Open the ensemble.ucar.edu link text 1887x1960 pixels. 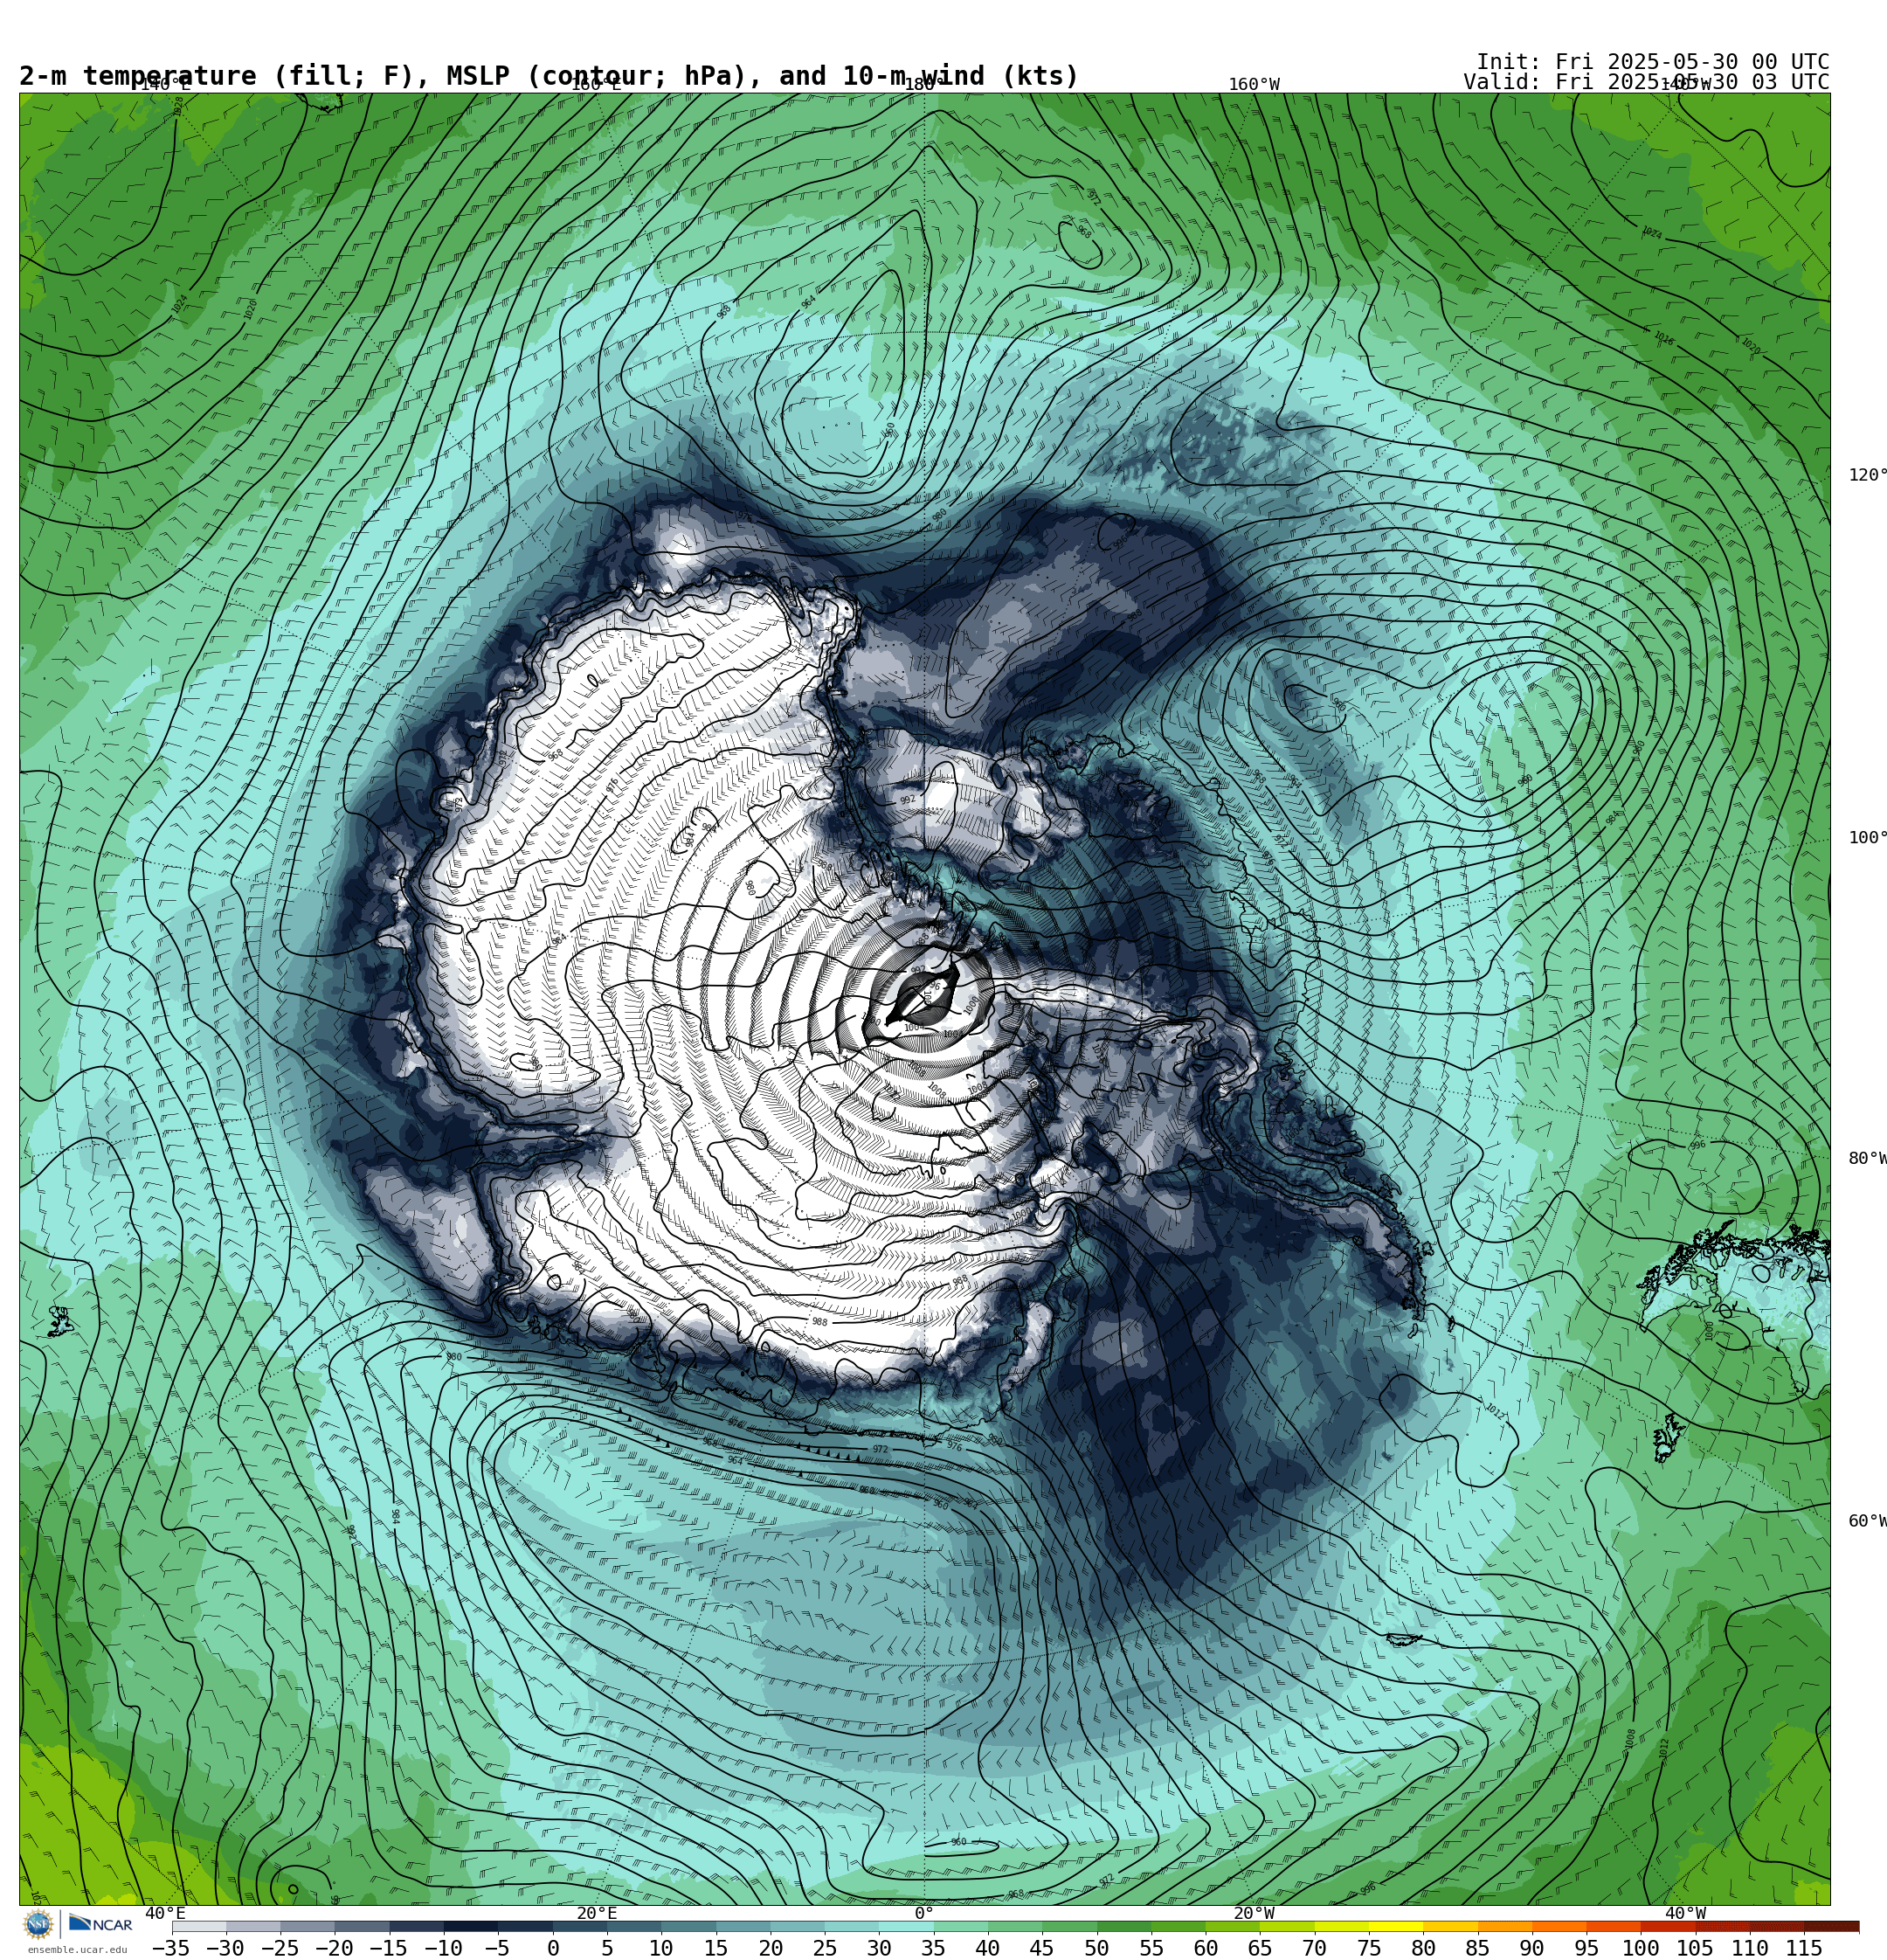(x=77, y=1949)
